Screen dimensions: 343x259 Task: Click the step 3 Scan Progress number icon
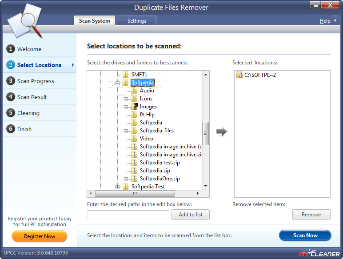11,81
